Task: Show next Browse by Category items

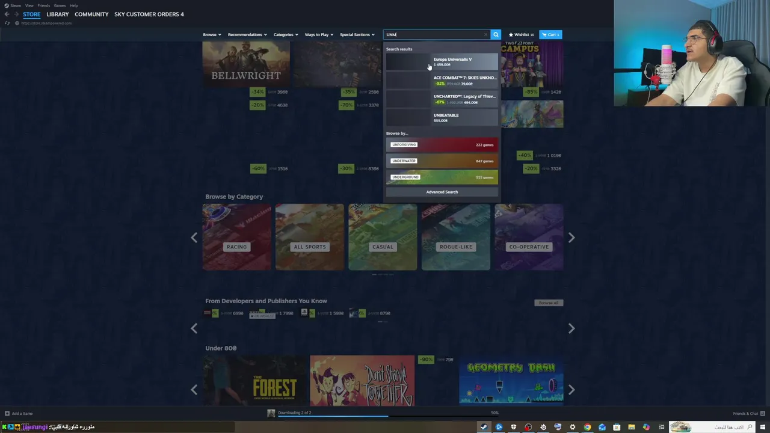Action: (x=571, y=238)
